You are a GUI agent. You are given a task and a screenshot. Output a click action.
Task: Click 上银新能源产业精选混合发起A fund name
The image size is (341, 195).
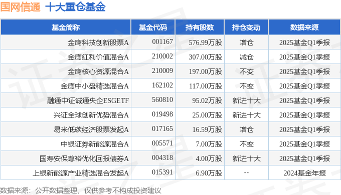click(81, 173)
